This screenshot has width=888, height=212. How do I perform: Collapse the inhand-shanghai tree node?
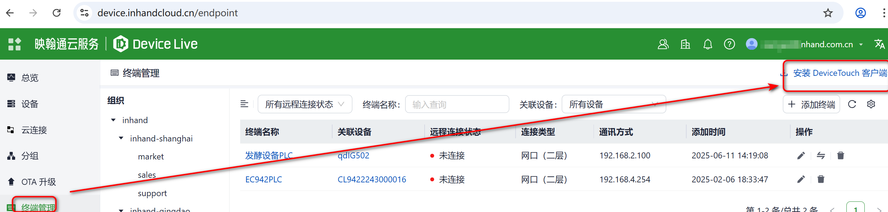coord(121,138)
